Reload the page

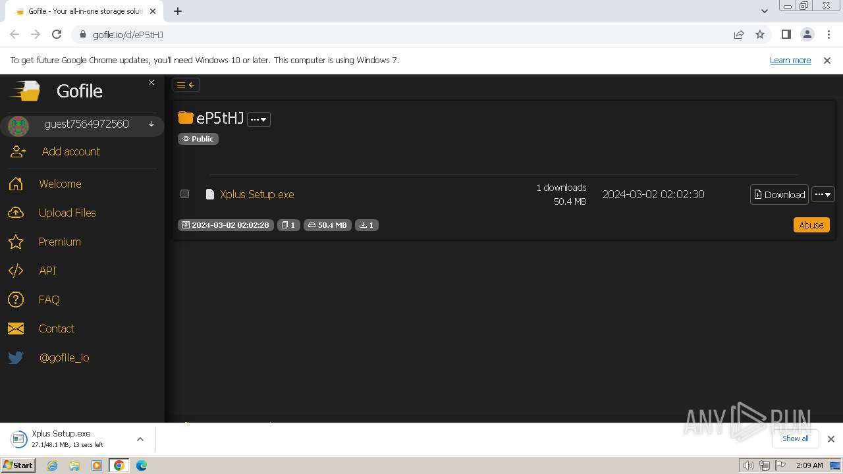[x=57, y=34]
